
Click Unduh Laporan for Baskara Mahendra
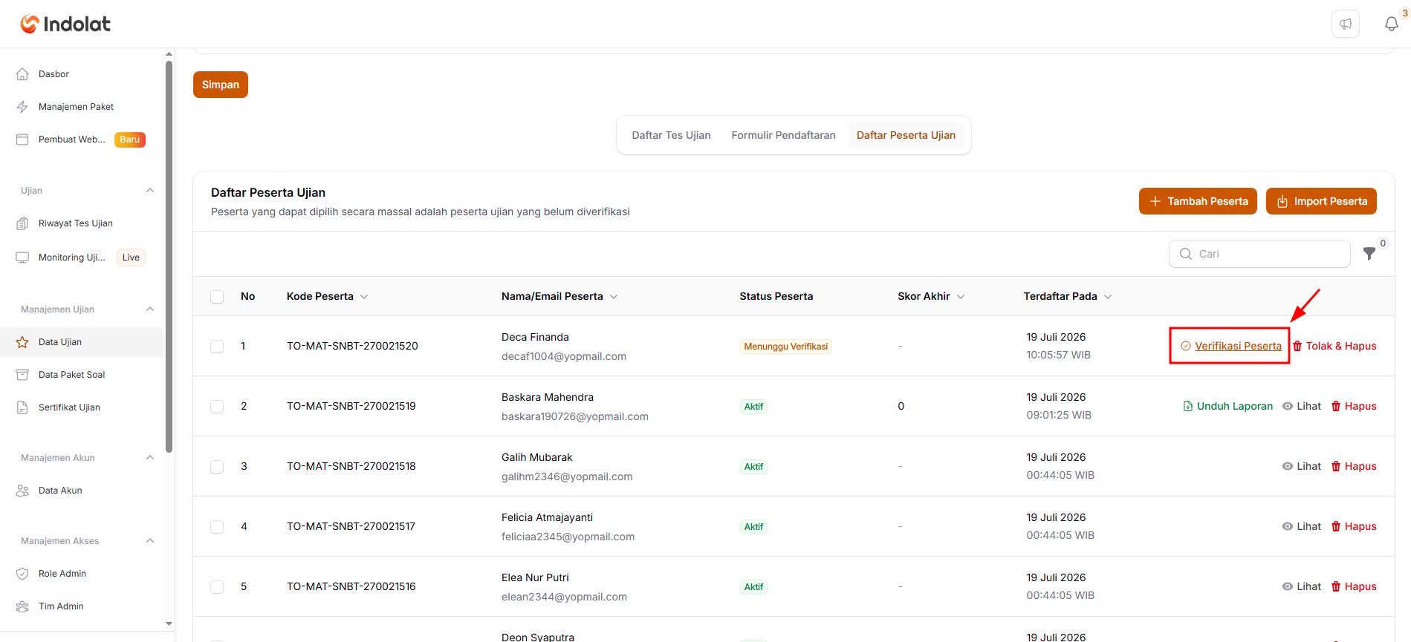[1227, 406]
